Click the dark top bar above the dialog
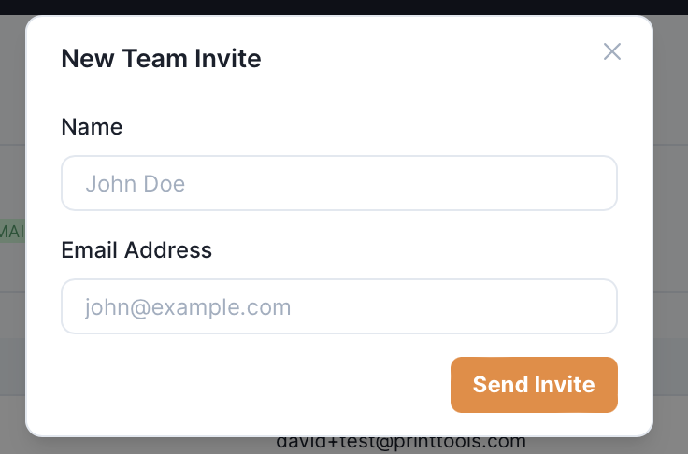The height and width of the screenshot is (454, 688). point(344,7)
